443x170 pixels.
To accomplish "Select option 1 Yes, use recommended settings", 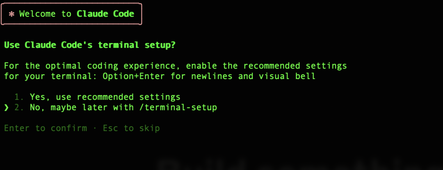I will pyautogui.click(x=98, y=97).
